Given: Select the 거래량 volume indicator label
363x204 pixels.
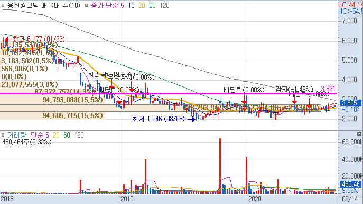Looking at the screenshot, I should (17, 135).
